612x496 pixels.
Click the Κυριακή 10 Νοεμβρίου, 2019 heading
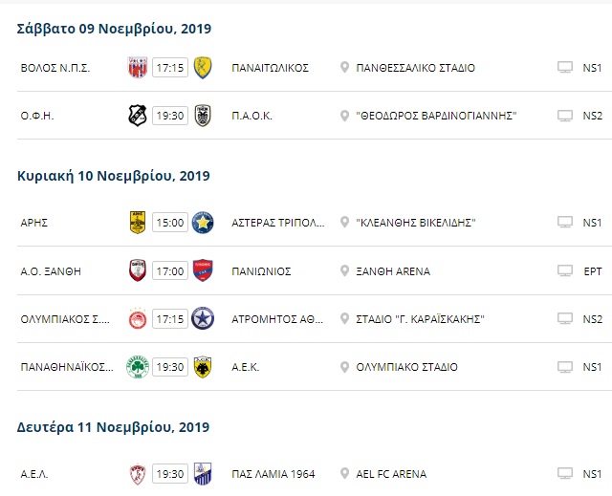[114, 176]
